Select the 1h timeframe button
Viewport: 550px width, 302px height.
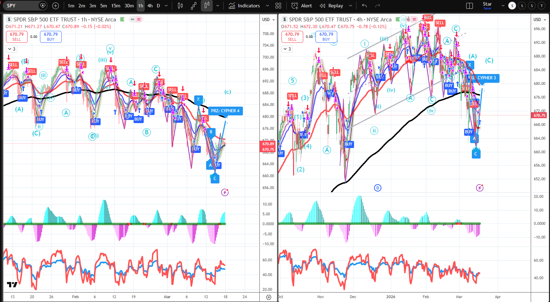[x=141, y=6]
